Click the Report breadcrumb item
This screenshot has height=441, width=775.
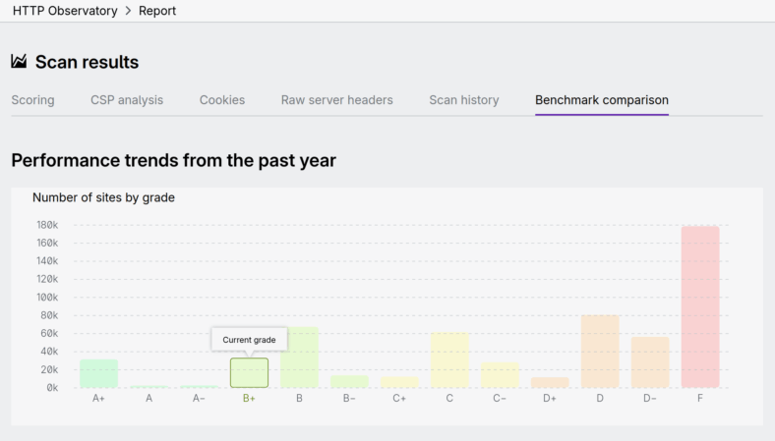[157, 11]
